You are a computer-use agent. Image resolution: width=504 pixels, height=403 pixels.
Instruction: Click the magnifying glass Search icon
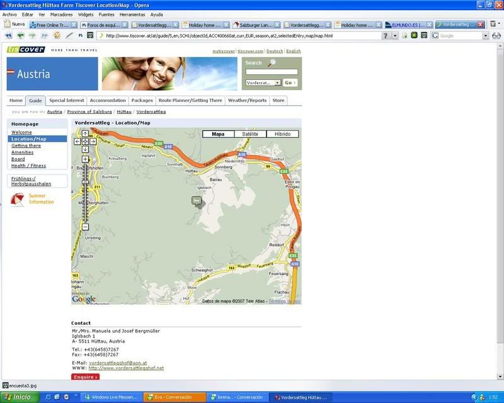click(x=272, y=63)
